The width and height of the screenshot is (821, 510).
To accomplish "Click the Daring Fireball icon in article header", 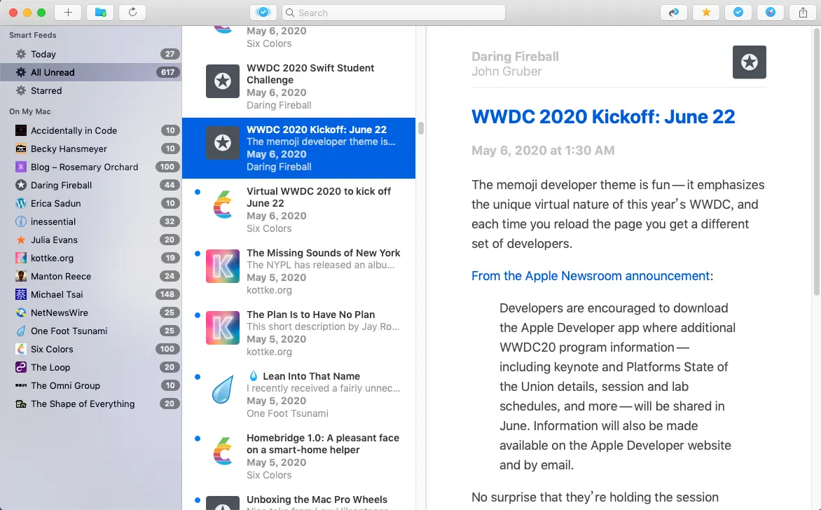I will pos(750,62).
